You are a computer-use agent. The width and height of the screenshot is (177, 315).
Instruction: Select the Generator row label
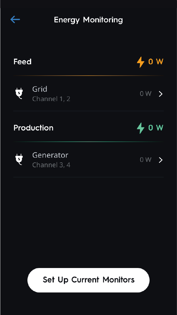50,155
